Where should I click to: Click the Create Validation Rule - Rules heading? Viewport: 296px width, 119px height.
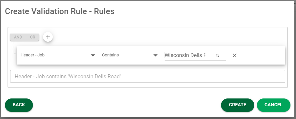point(60,11)
